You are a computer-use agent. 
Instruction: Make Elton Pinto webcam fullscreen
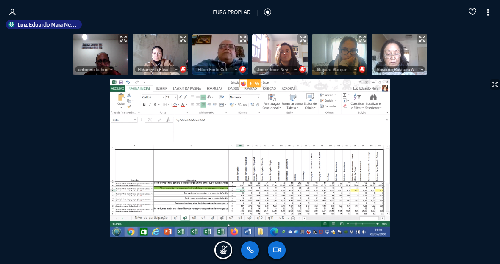[x=242, y=39]
